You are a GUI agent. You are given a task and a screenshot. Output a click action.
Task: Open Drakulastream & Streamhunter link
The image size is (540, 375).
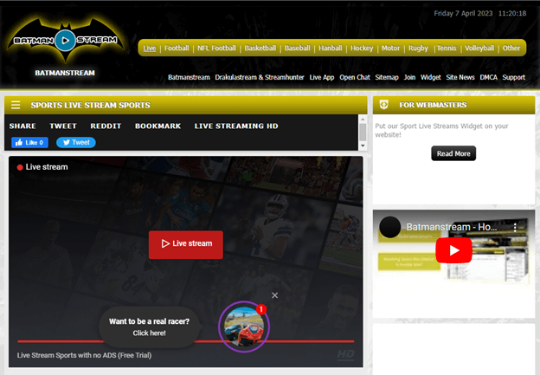[260, 77]
